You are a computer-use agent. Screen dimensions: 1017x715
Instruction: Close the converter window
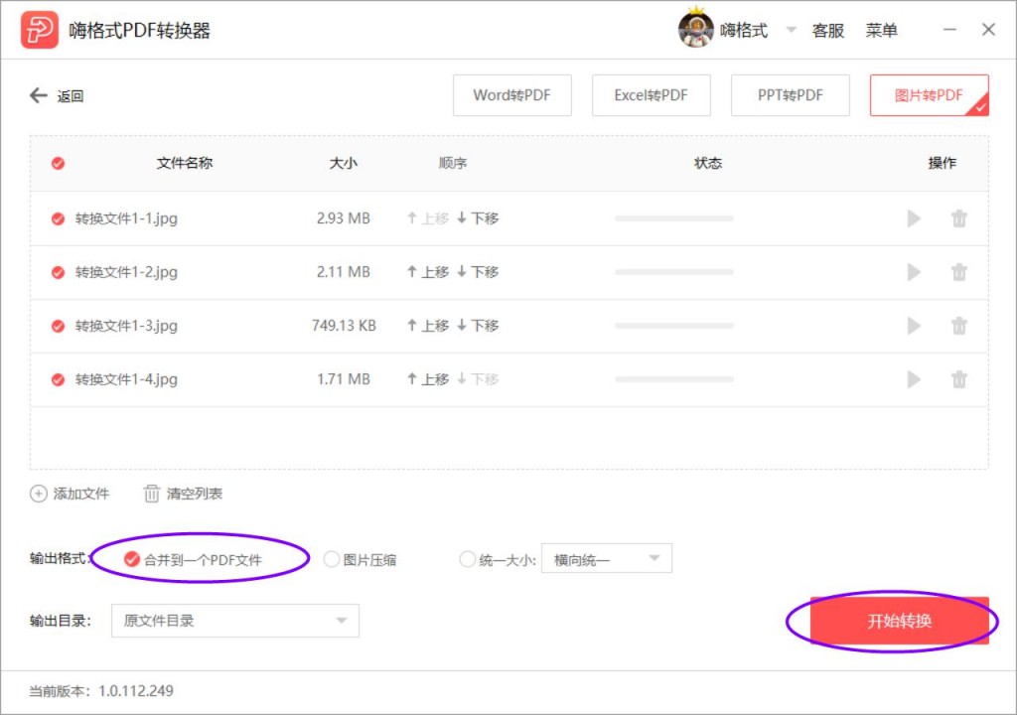coord(988,30)
